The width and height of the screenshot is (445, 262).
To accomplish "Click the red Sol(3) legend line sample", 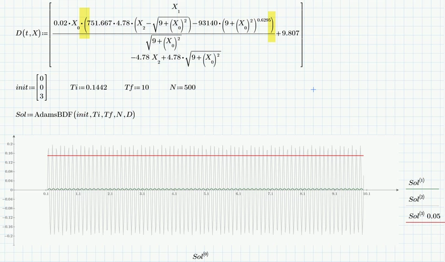I will point(425,222).
